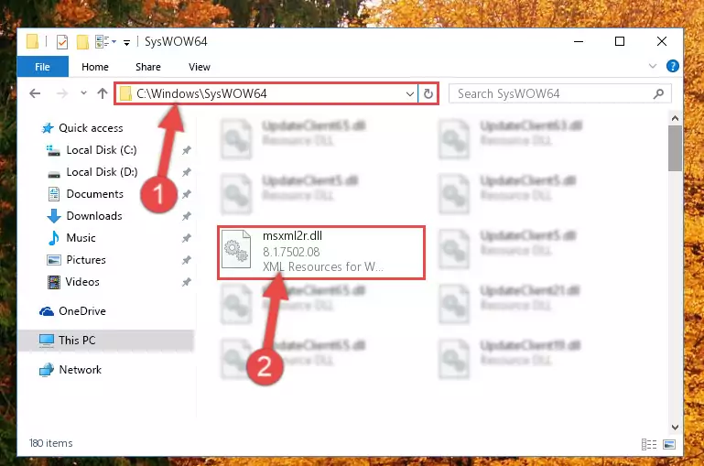Switch to the Share ribbon tab
This screenshot has height=466, width=704.
click(x=148, y=67)
